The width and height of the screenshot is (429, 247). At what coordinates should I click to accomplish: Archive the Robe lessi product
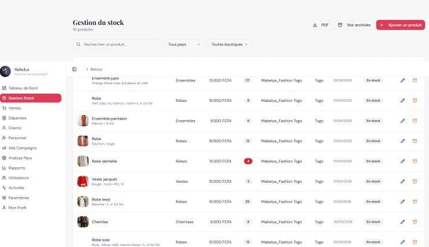[x=415, y=201]
